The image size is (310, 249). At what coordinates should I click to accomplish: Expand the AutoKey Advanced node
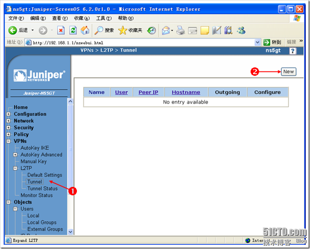15,155
